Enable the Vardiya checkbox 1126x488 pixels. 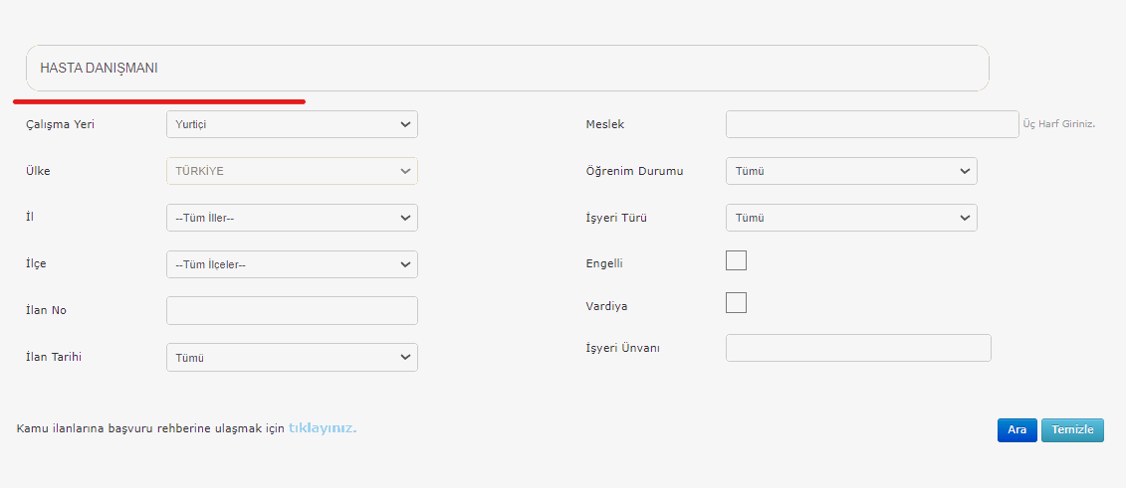coord(736,303)
